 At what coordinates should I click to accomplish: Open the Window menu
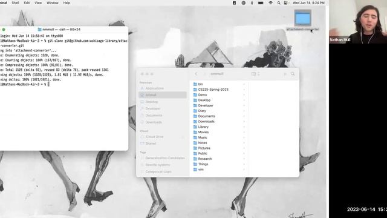(x=53, y=3)
